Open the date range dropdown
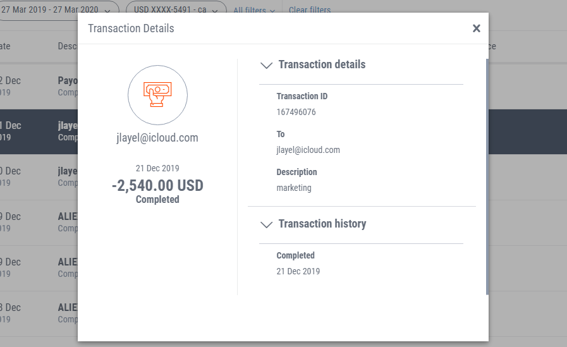 (58, 10)
